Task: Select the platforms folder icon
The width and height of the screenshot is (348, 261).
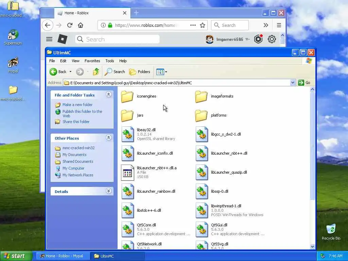Action: (201, 116)
